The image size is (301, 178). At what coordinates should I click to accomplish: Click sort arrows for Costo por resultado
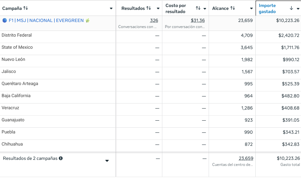coord(198,8)
